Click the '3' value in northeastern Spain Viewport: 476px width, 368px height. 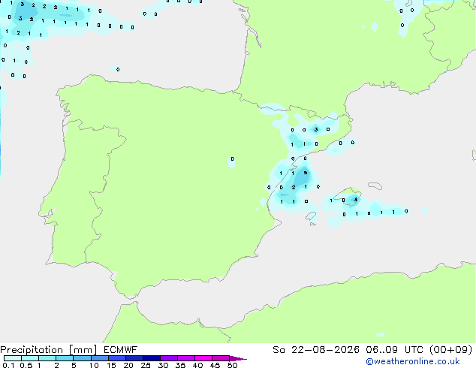click(x=316, y=130)
